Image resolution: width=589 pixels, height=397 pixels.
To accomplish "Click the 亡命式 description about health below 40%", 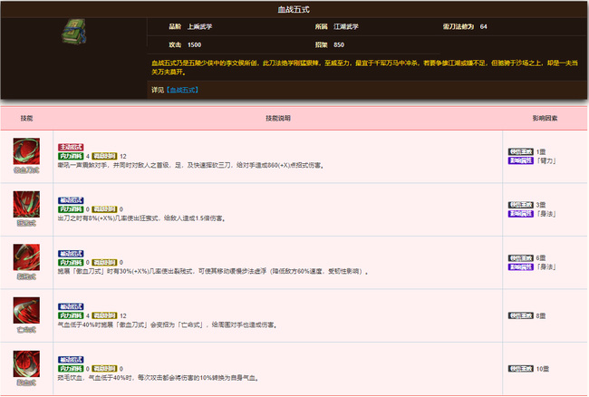I will pyautogui.click(x=168, y=324).
